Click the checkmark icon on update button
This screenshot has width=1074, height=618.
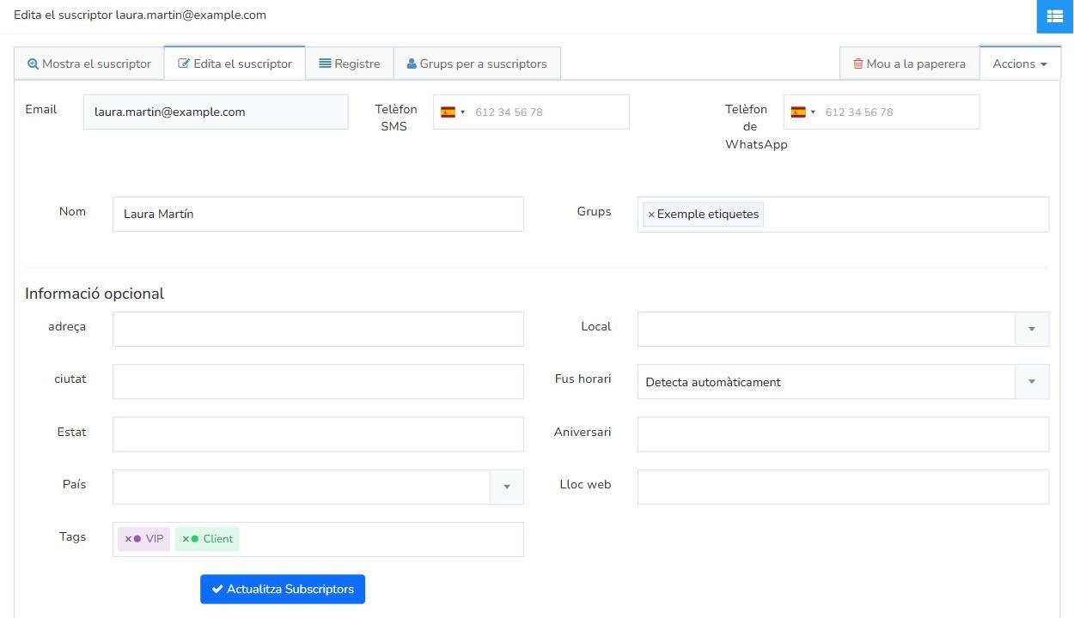coord(217,589)
